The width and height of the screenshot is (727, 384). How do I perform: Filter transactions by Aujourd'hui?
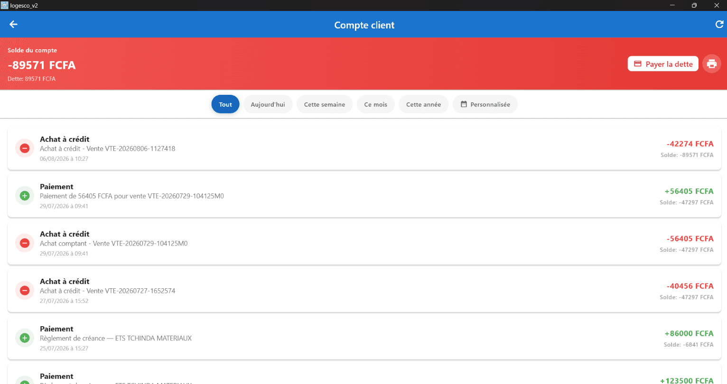268,104
